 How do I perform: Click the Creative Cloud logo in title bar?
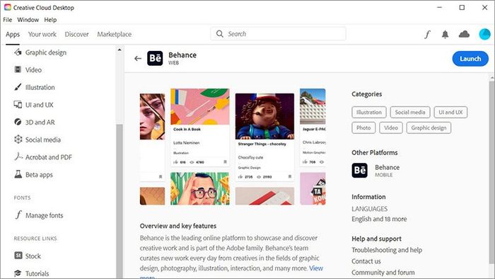point(7,7)
